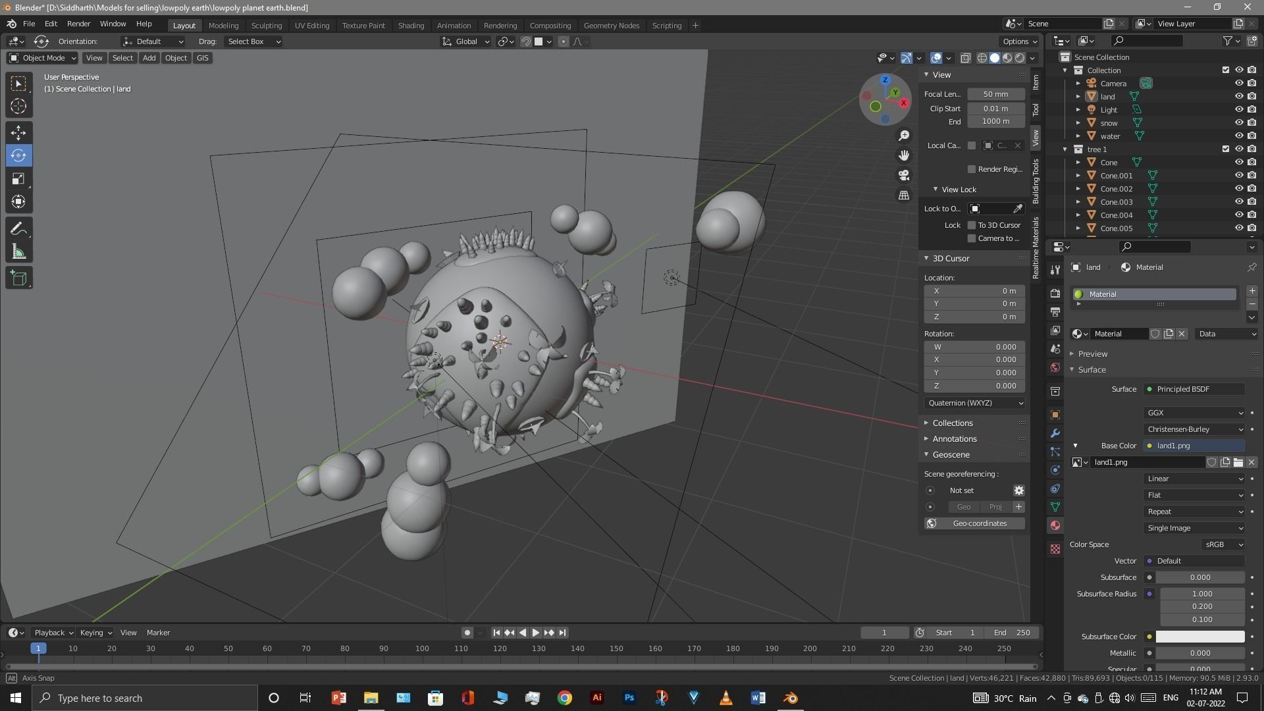This screenshot has height=711, width=1264.
Task: Click the Subsurface Color white swatch
Action: click(x=1199, y=637)
